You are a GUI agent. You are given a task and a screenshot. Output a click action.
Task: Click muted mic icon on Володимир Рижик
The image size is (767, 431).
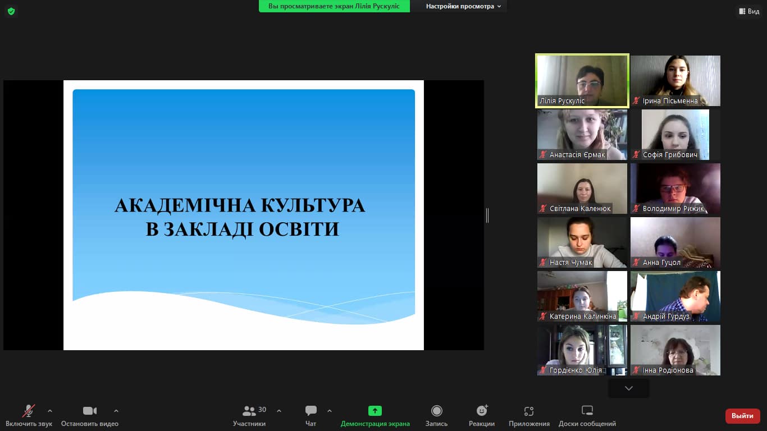[x=636, y=209]
